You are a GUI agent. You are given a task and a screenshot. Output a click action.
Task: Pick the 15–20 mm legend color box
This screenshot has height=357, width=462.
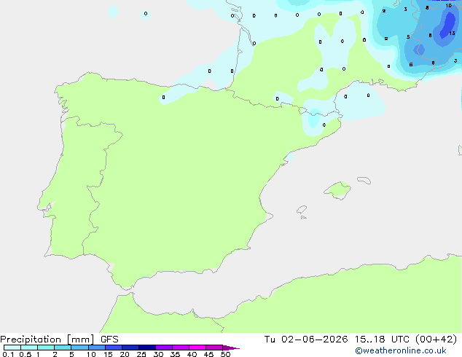pos(114,348)
